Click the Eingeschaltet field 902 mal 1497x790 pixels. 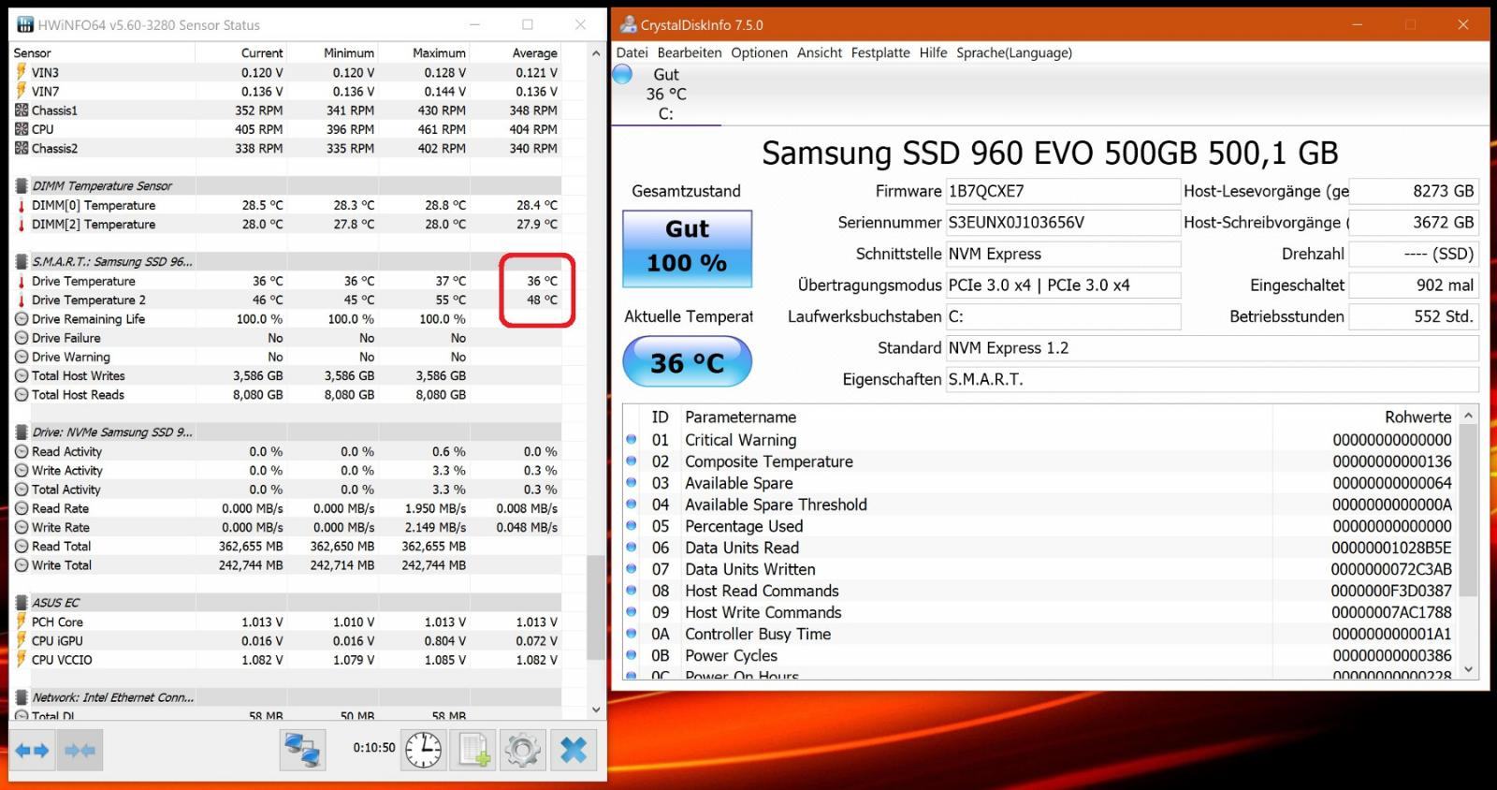[x=1414, y=285]
